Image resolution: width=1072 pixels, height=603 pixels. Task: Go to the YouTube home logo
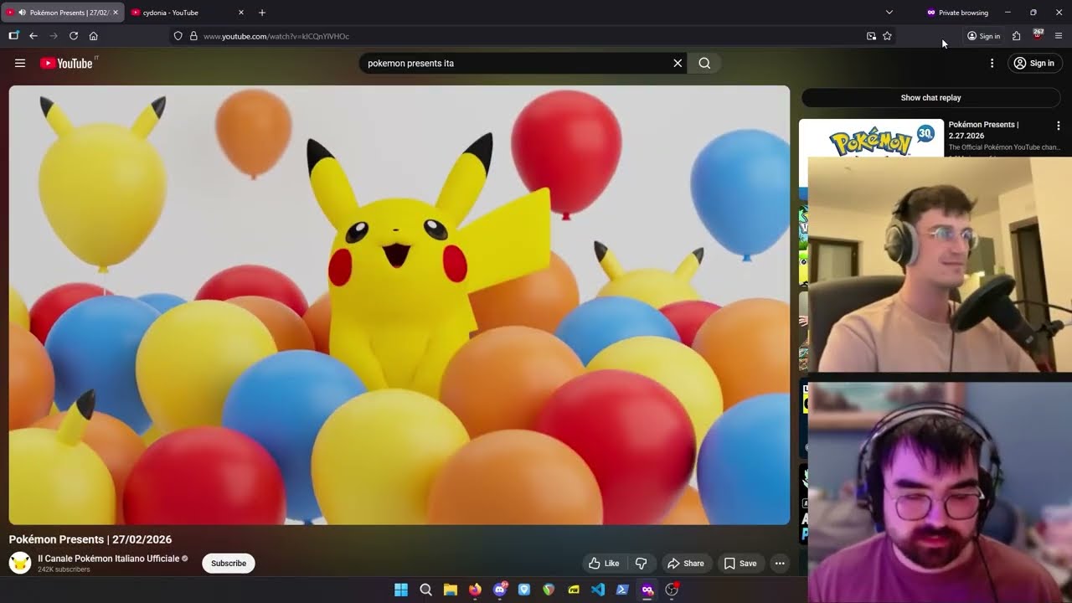(x=66, y=63)
